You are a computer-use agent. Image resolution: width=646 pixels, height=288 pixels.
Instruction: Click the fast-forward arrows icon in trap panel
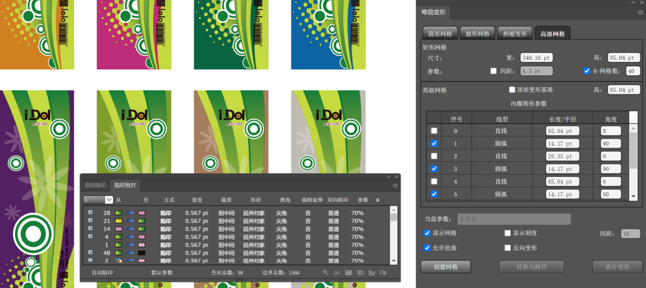337,272
